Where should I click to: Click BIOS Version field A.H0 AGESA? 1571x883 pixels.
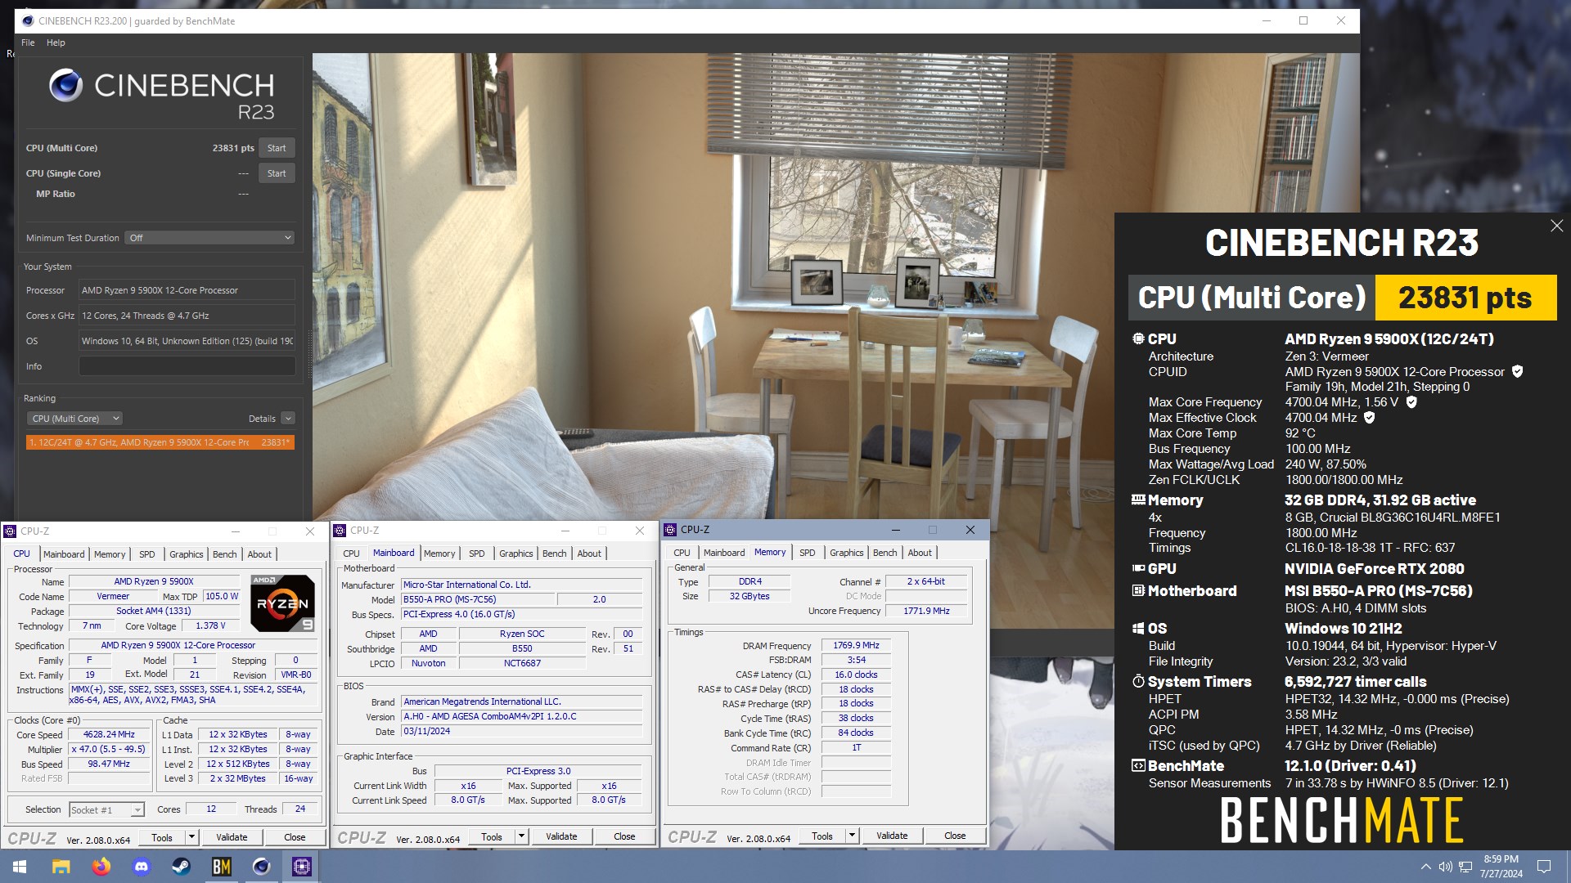coord(521,716)
